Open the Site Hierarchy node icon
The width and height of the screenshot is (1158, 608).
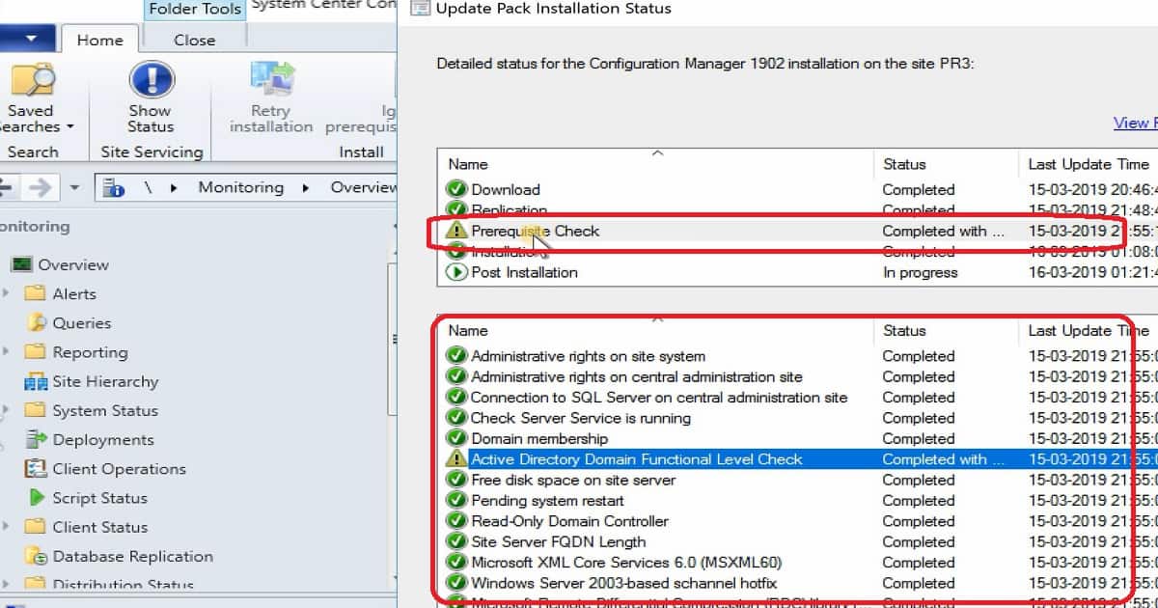pos(36,381)
